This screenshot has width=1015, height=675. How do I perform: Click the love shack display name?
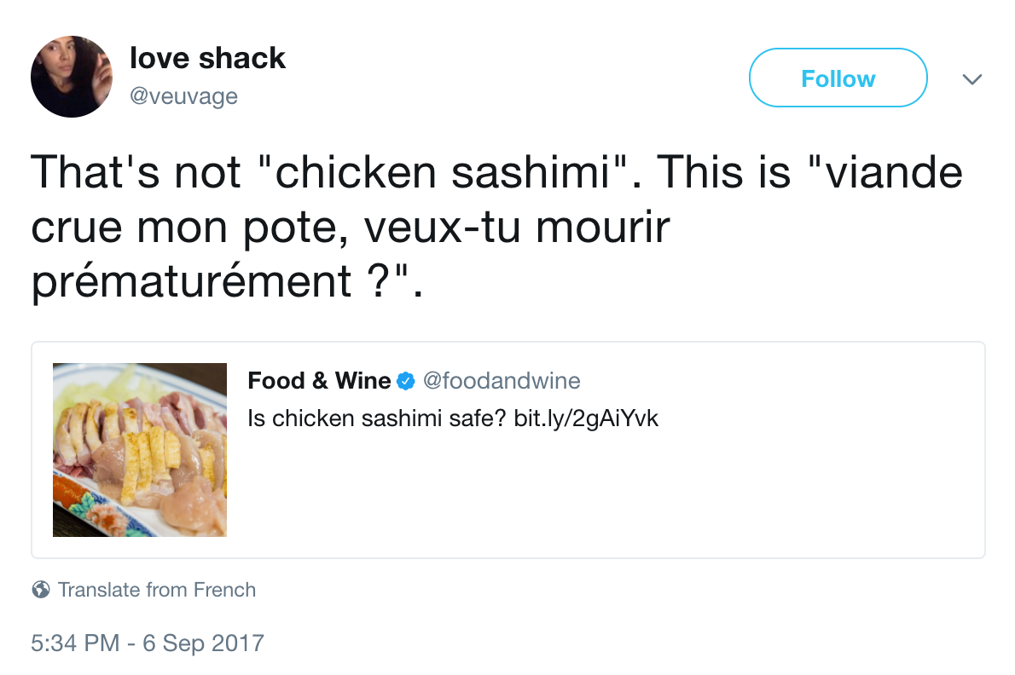tap(207, 58)
